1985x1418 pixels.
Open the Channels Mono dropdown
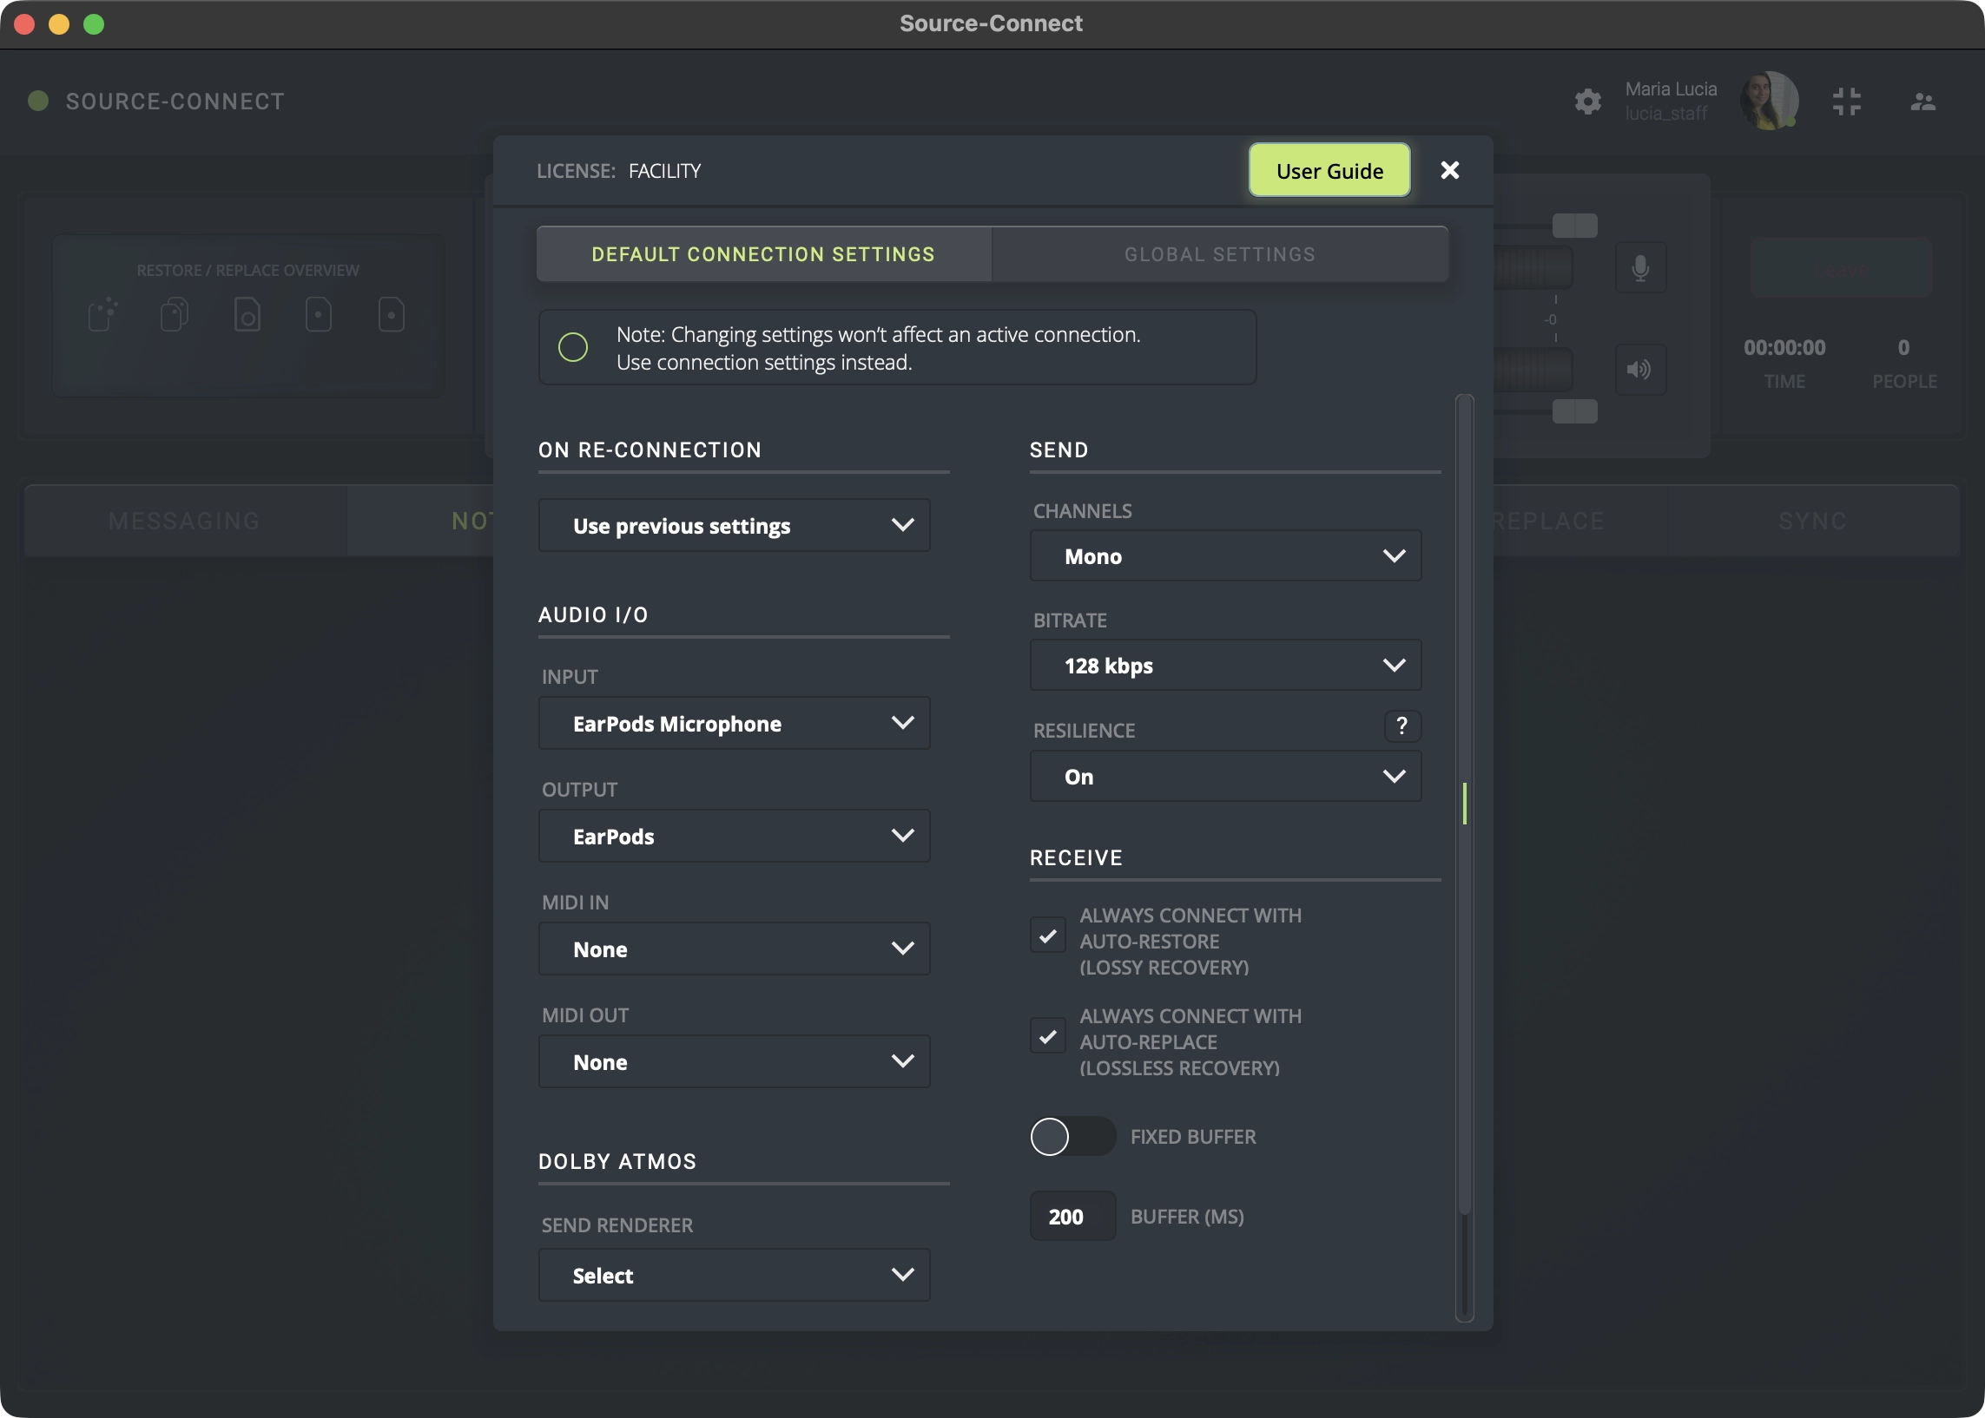tap(1226, 556)
